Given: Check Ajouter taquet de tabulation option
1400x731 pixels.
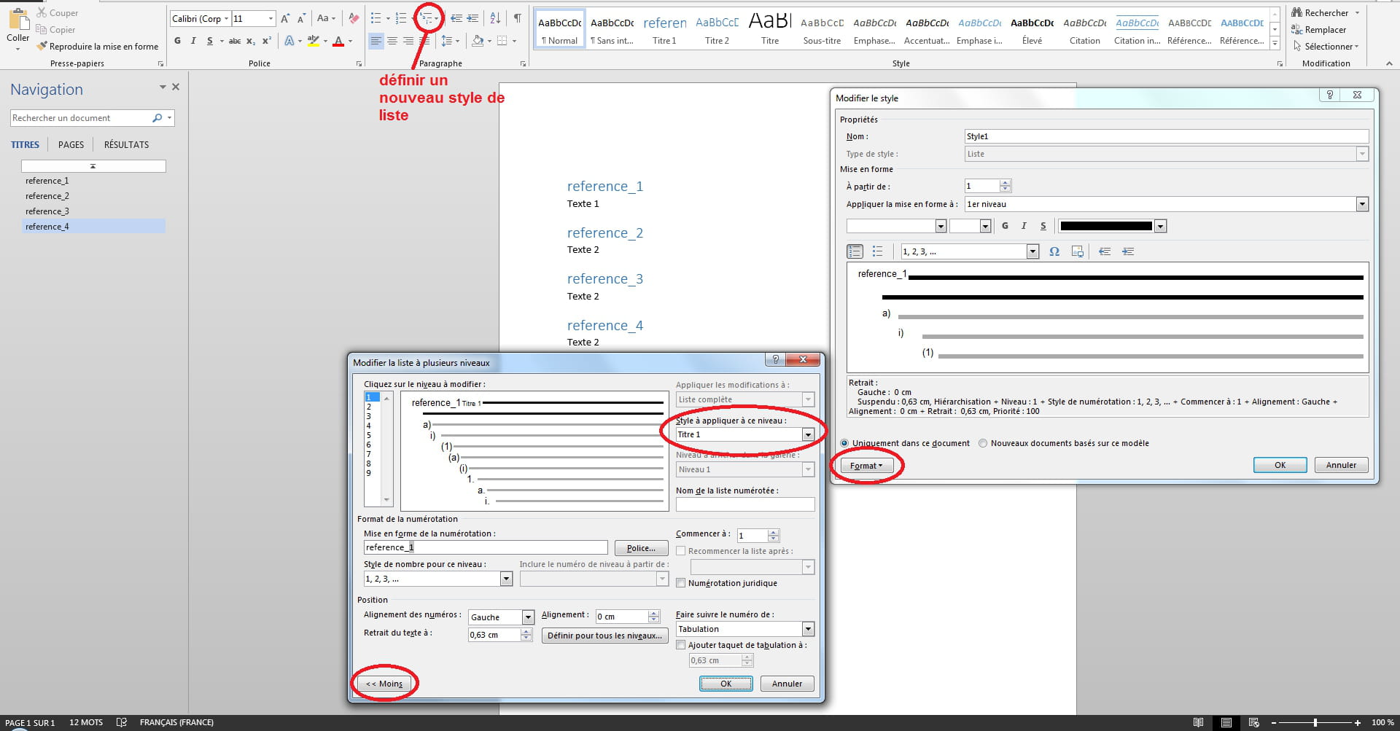Looking at the screenshot, I should click(x=681, y=645).
